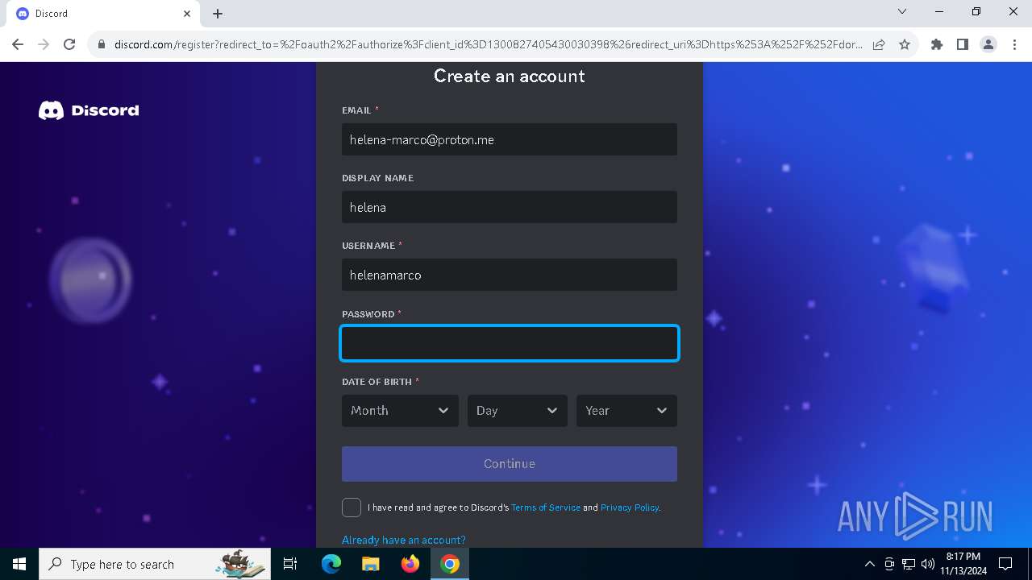Go back with the browser back arrow
The height and width of the screenshot is (580, 1032).
18,44
